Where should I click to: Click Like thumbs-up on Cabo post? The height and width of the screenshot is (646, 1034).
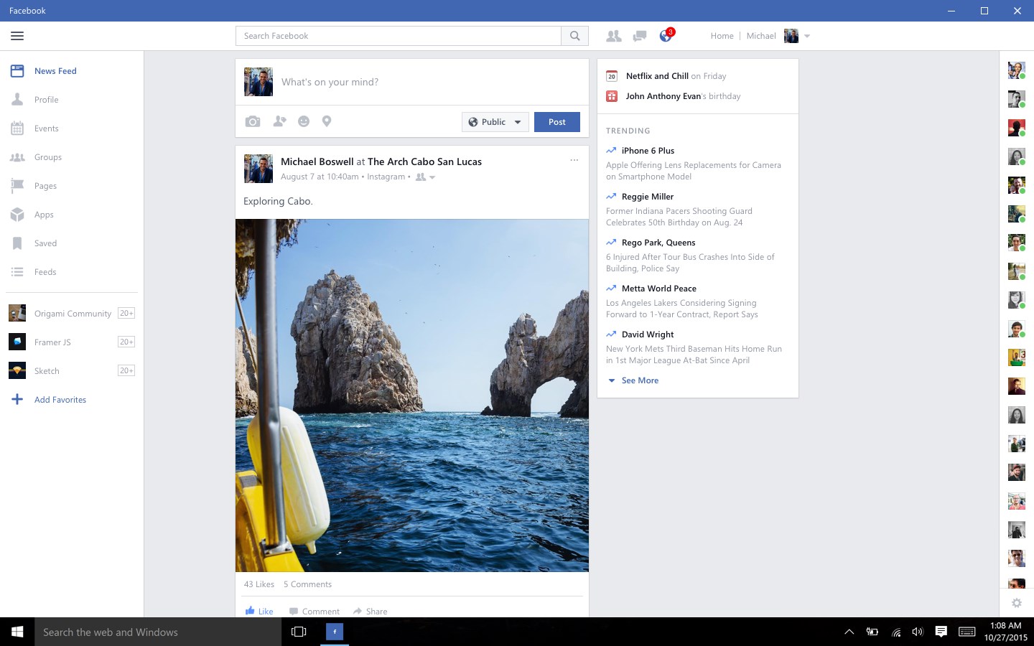pos(259,611)
